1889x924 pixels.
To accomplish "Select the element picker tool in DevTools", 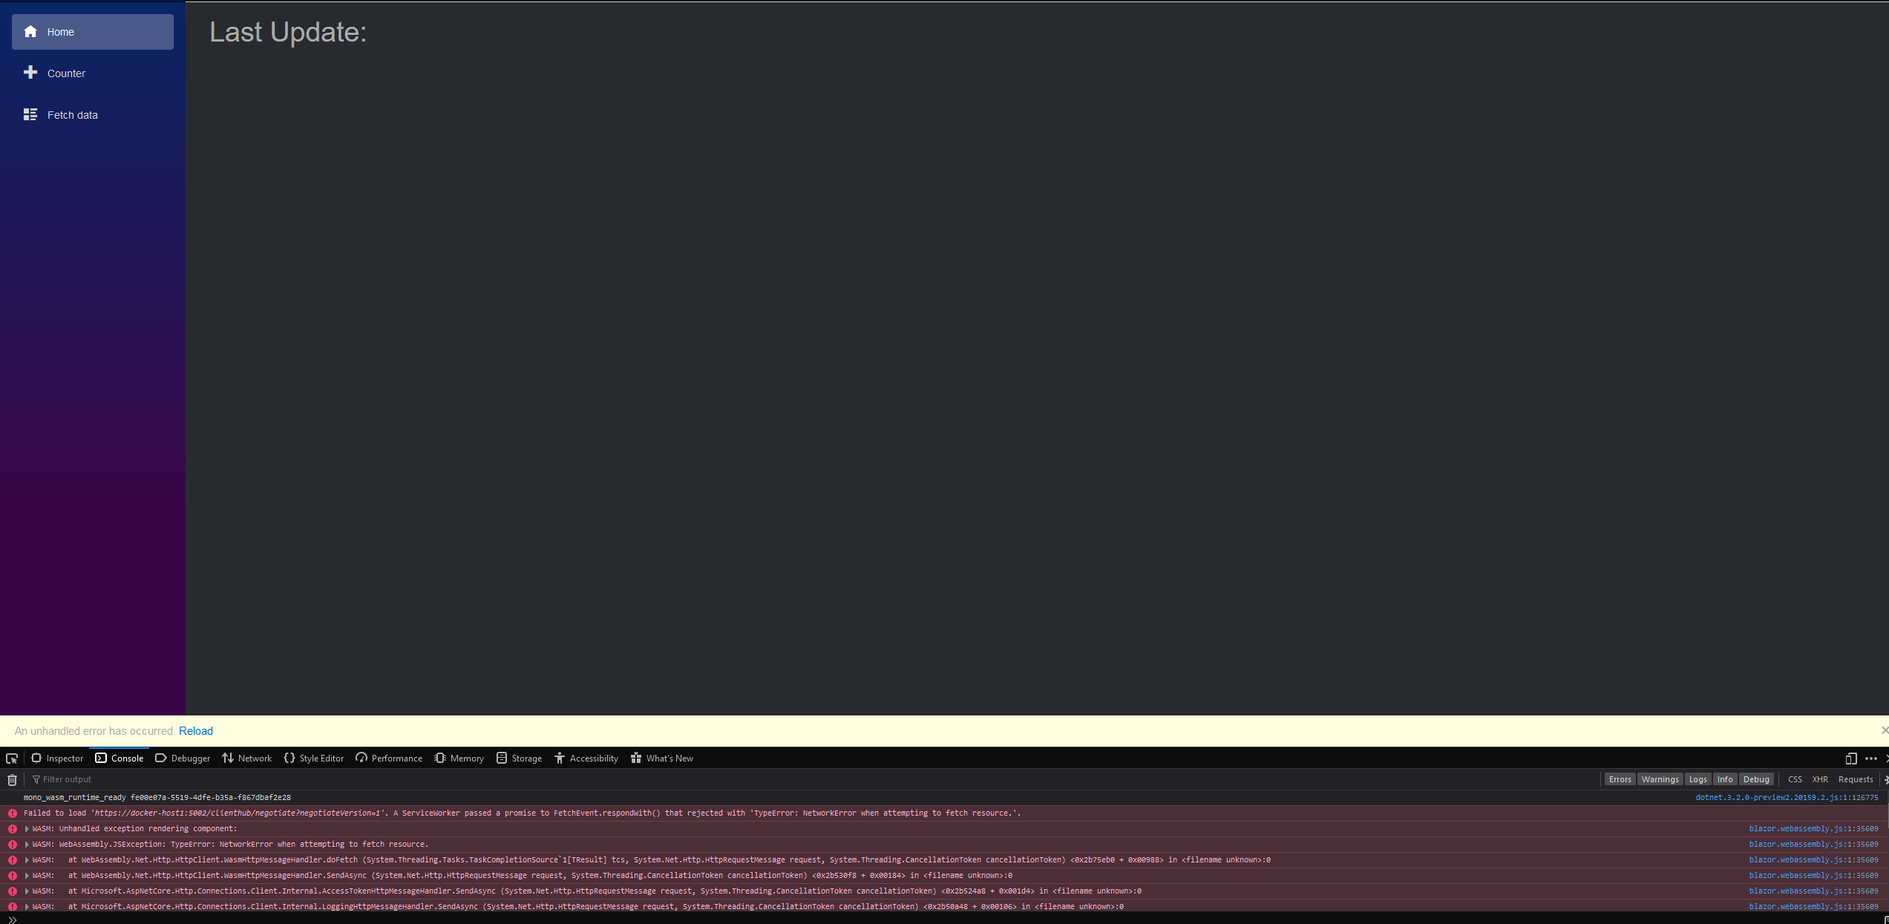I will [11, 758].
